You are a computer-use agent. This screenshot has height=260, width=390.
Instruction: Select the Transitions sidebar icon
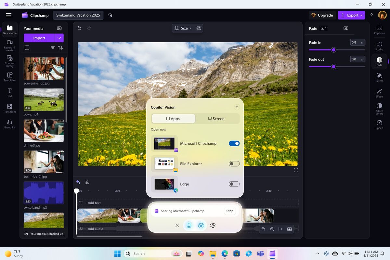coord(9,108)
